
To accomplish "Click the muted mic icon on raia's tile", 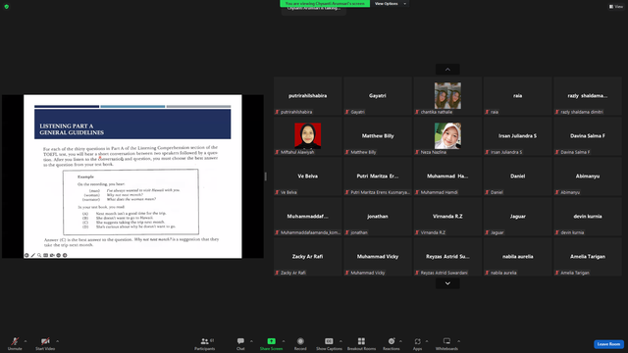I will pyautogui.click(x=487, y=112).
